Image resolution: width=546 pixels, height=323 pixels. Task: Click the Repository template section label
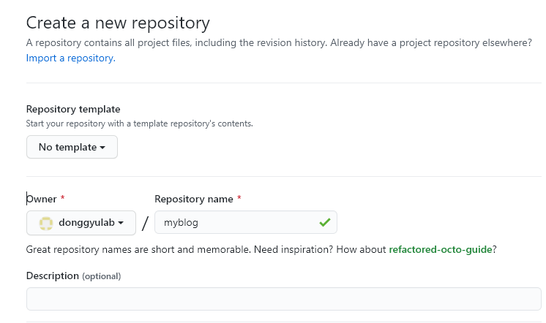point(73,109)
